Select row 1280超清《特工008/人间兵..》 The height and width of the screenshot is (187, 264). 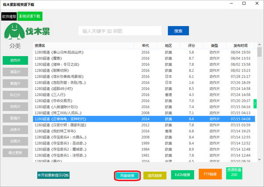coord(144,113)
